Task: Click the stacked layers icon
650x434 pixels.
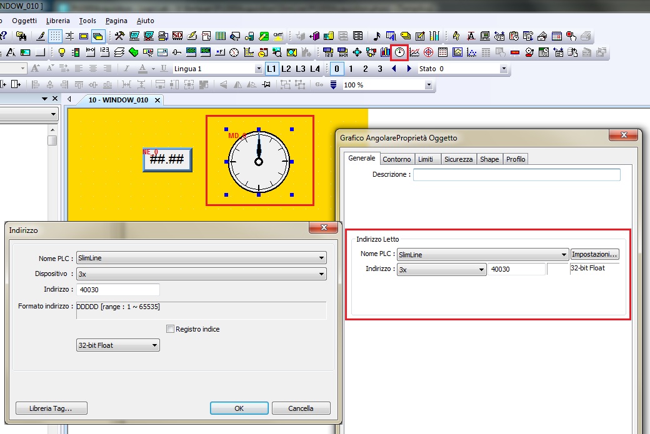Action: click(119, 52)
